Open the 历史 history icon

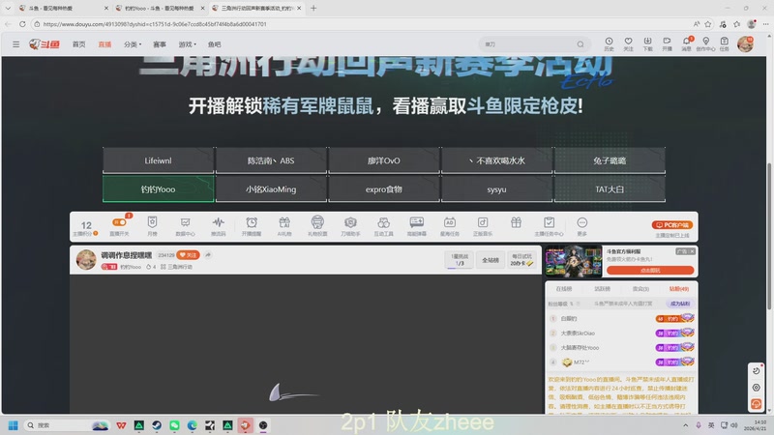click(x=609, y=43)
